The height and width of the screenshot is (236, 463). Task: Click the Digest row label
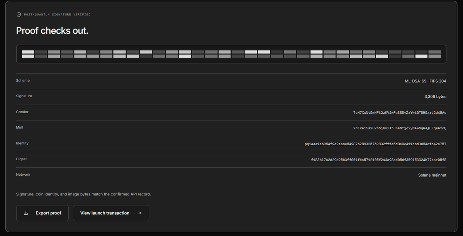point(21,159)
